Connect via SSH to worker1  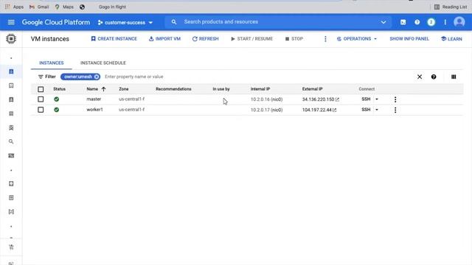point(366,110)
